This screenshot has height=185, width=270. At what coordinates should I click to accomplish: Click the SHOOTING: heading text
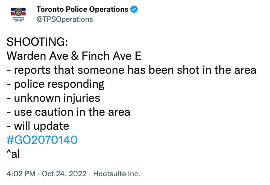pyautogui.click(x=37, y=42)
